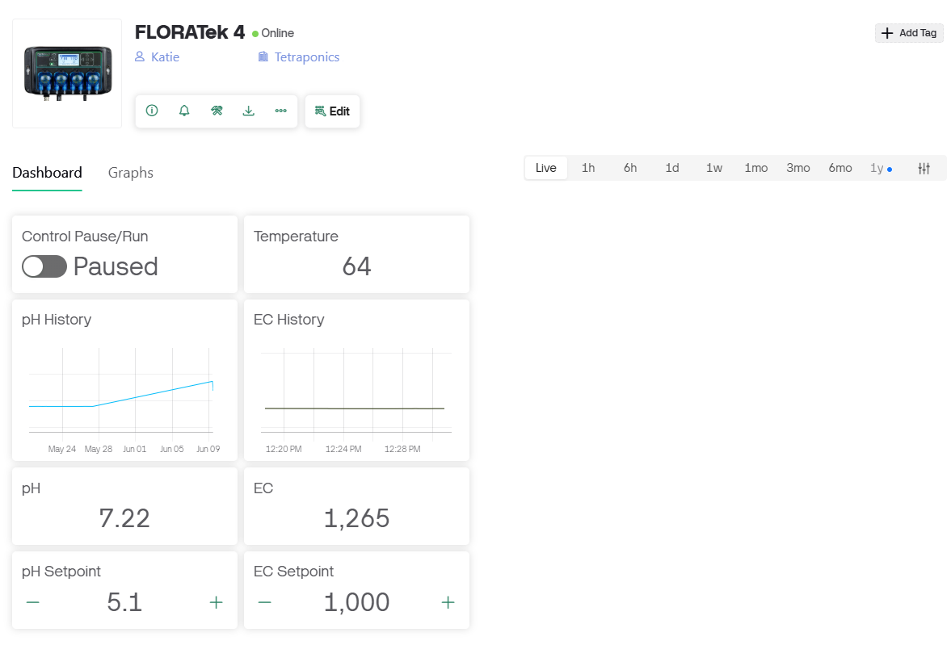Choose the 1y time range option
The image size is (951, 666).
point(877,168)
